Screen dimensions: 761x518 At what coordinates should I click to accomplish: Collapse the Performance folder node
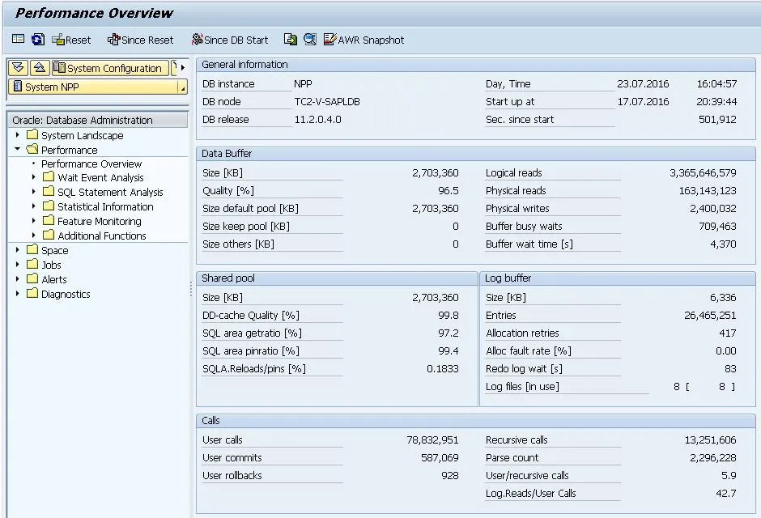[x=18, y=150]
